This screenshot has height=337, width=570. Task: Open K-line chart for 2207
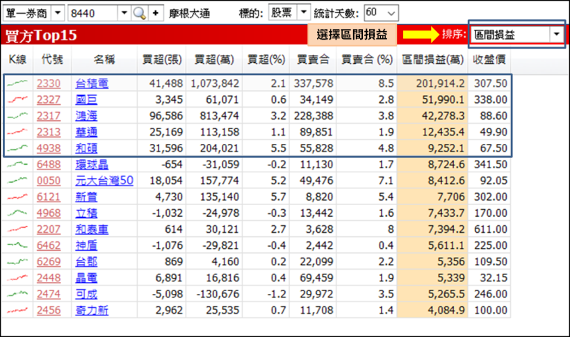pos(17,229)
